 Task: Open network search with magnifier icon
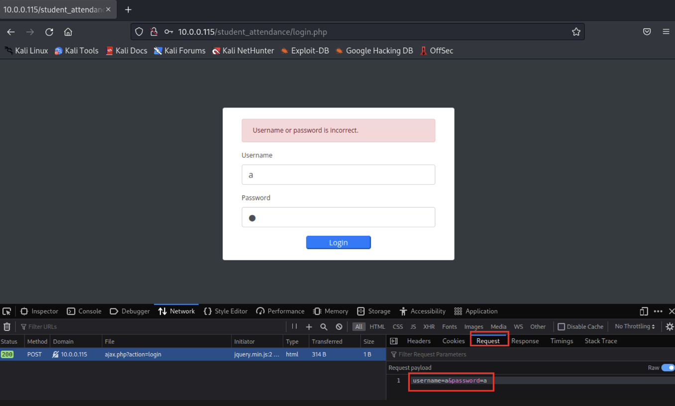324,327
